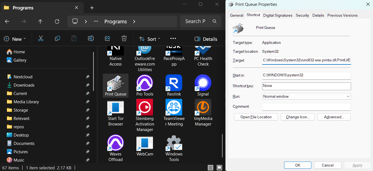Select the Print Queue app icon
373x171 pixels.
coord(116,83)
